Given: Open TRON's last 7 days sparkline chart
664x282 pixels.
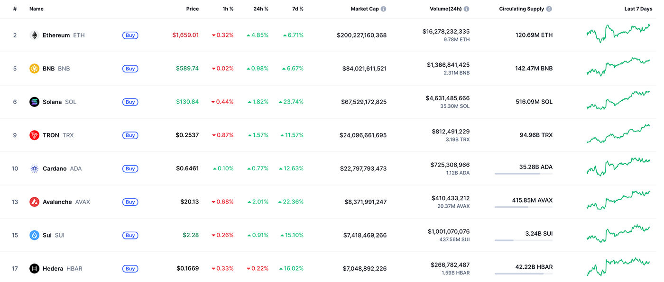Looking at the screenshot, I should click(618, 134).
